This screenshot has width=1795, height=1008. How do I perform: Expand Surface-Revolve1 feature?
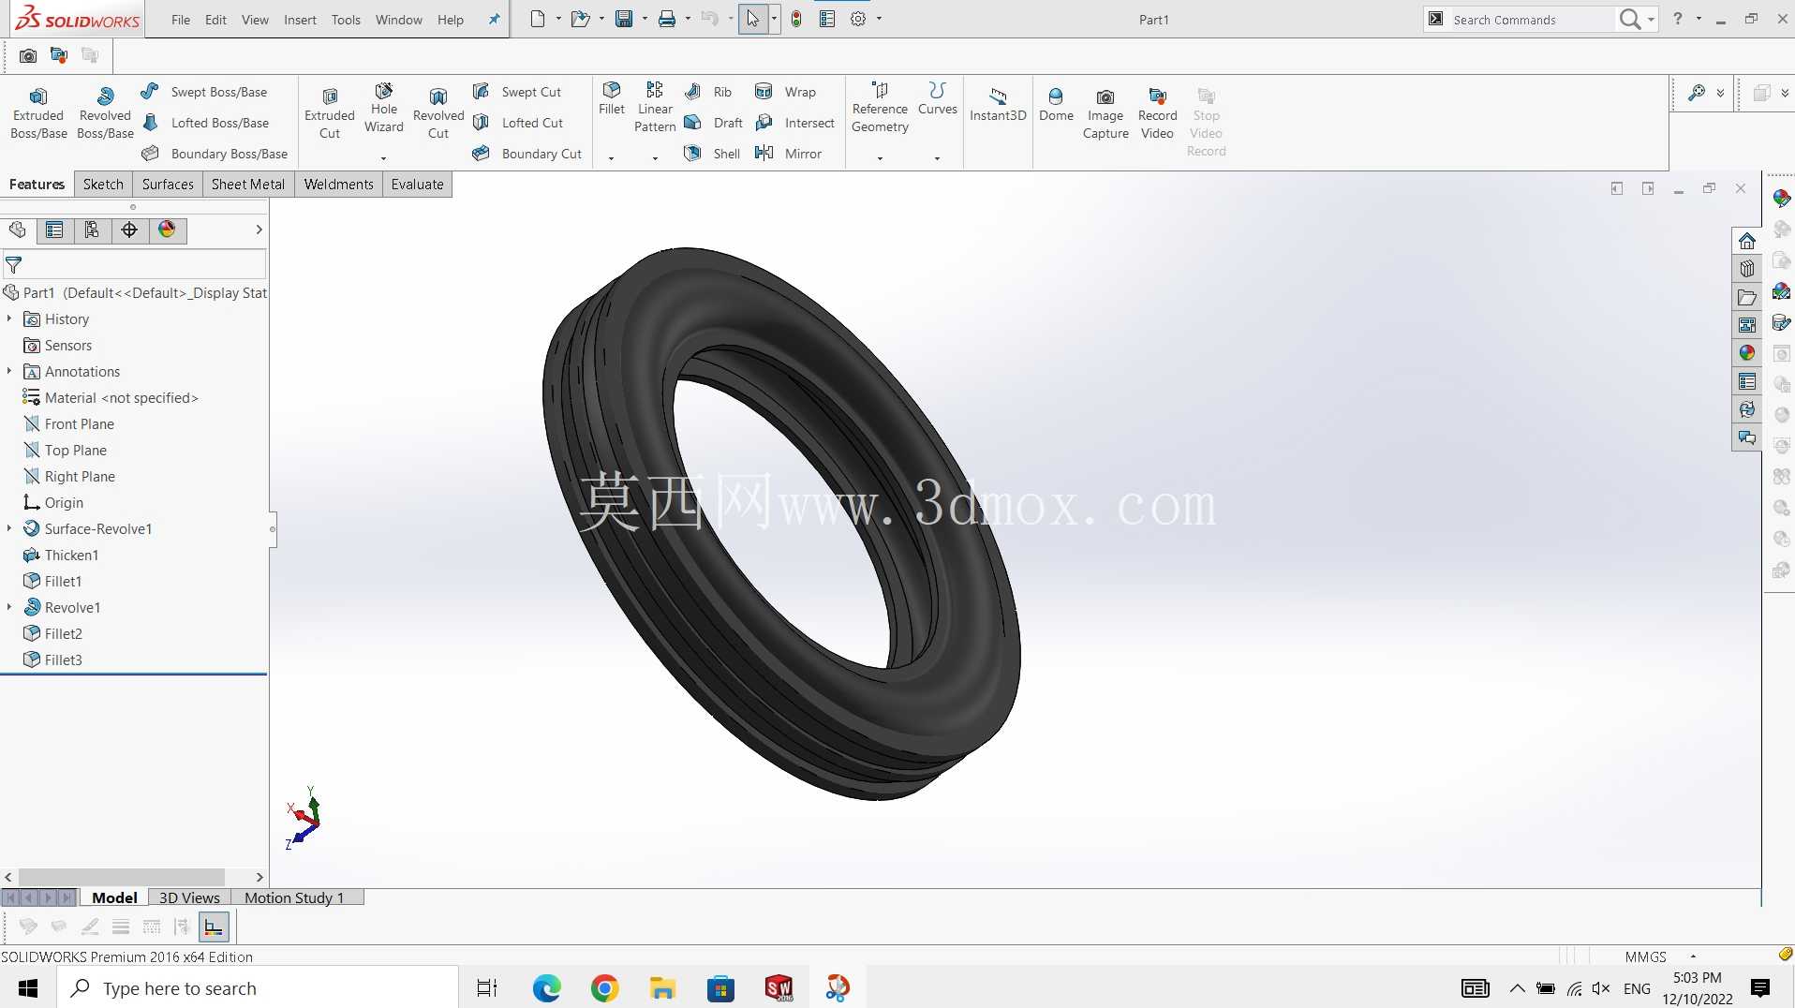pos(9,529)
